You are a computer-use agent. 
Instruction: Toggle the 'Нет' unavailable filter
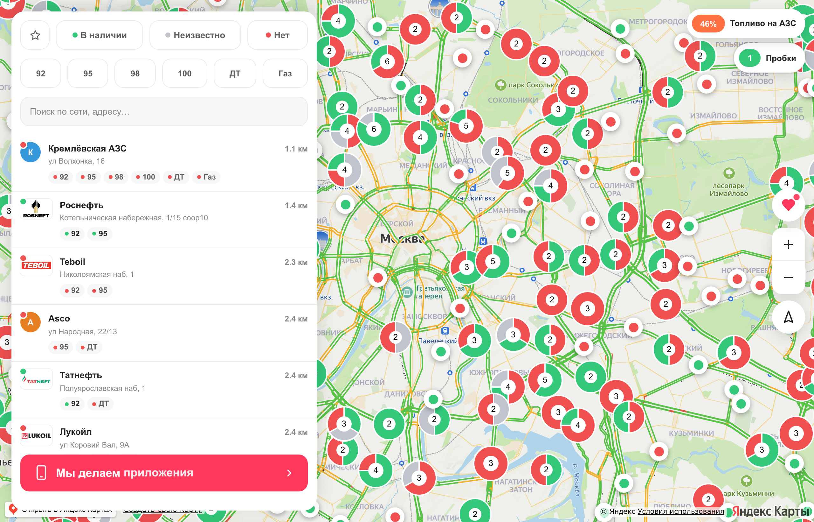[277, 35]
